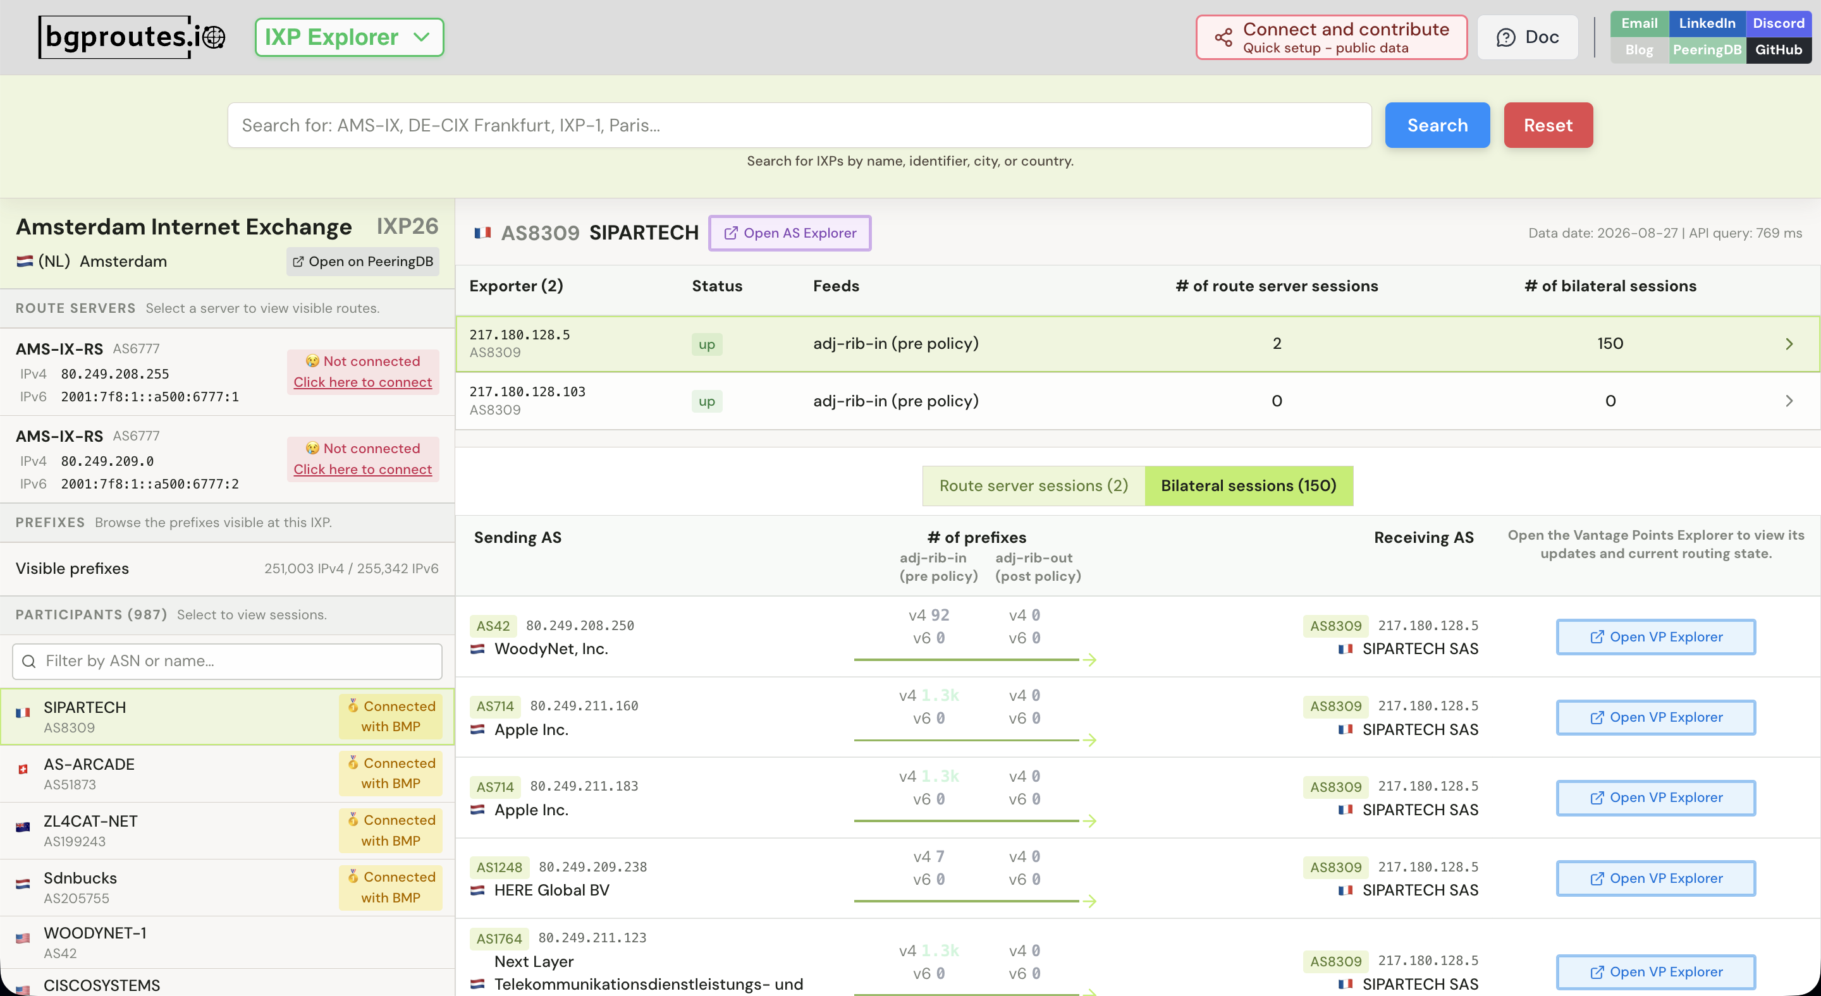Image resolution: width=1821 pixels, height=996 pixels.
Task: Select exporter row 217.180.128.103
Action: pos(1137,401)
